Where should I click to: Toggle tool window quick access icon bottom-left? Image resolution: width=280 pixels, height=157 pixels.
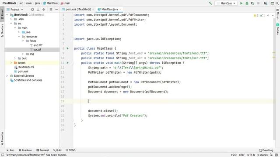pos(3,155)
